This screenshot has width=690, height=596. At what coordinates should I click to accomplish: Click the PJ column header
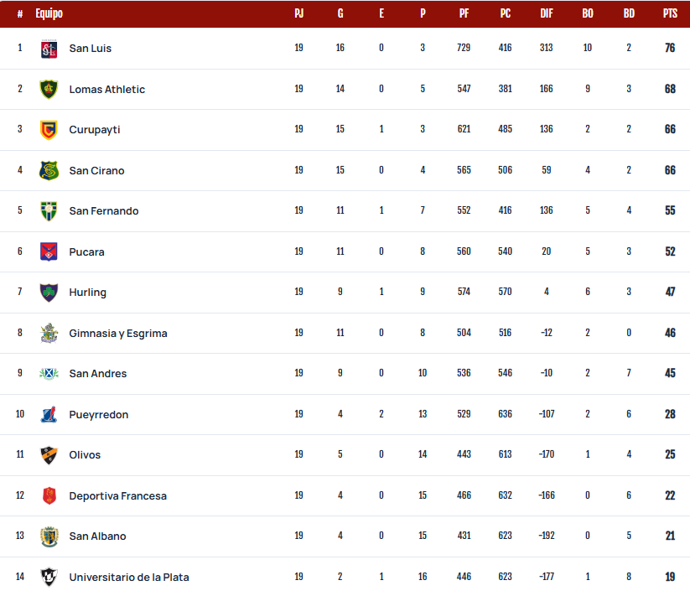298,13
